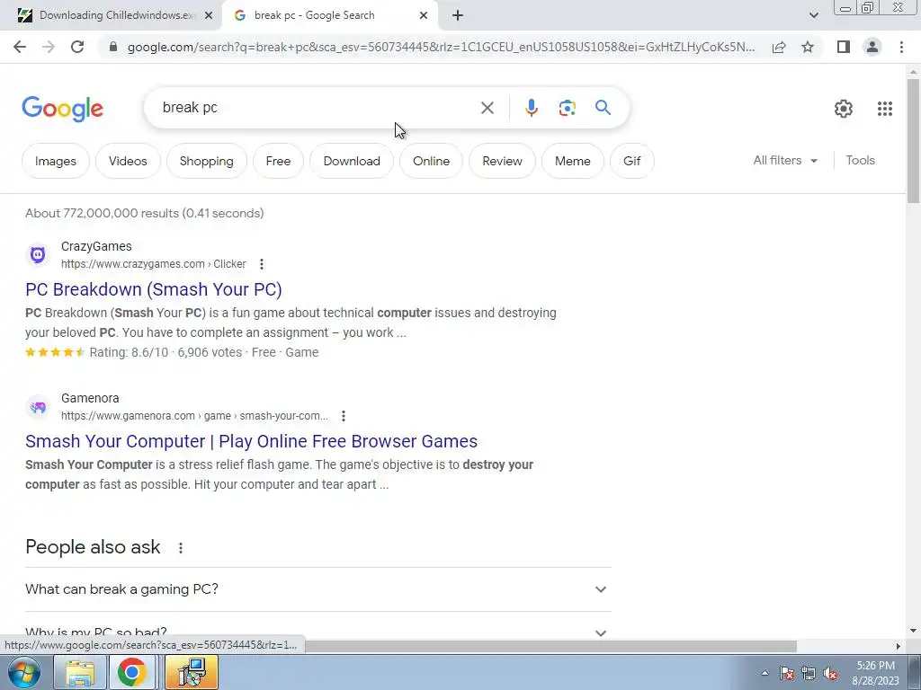Screen dimensions: 921x690
Task: Open more options for CrazyGames result
Action: click(x=262, y=264)
